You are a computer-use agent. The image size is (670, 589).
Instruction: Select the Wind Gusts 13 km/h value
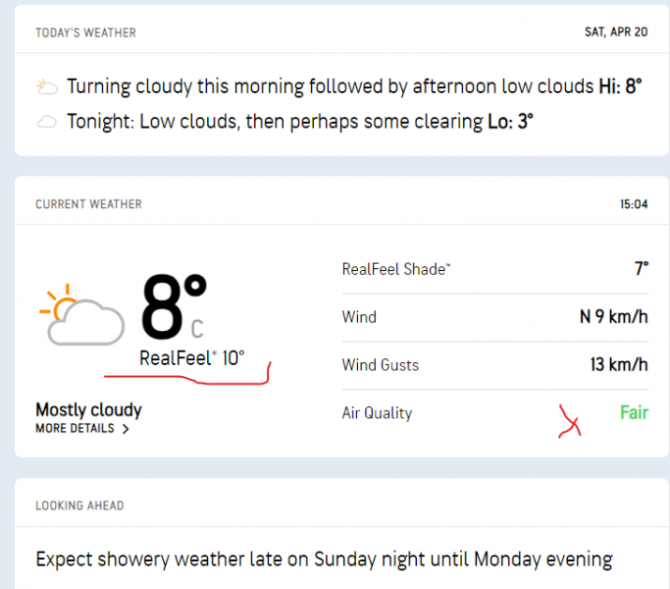pos(619,365)
